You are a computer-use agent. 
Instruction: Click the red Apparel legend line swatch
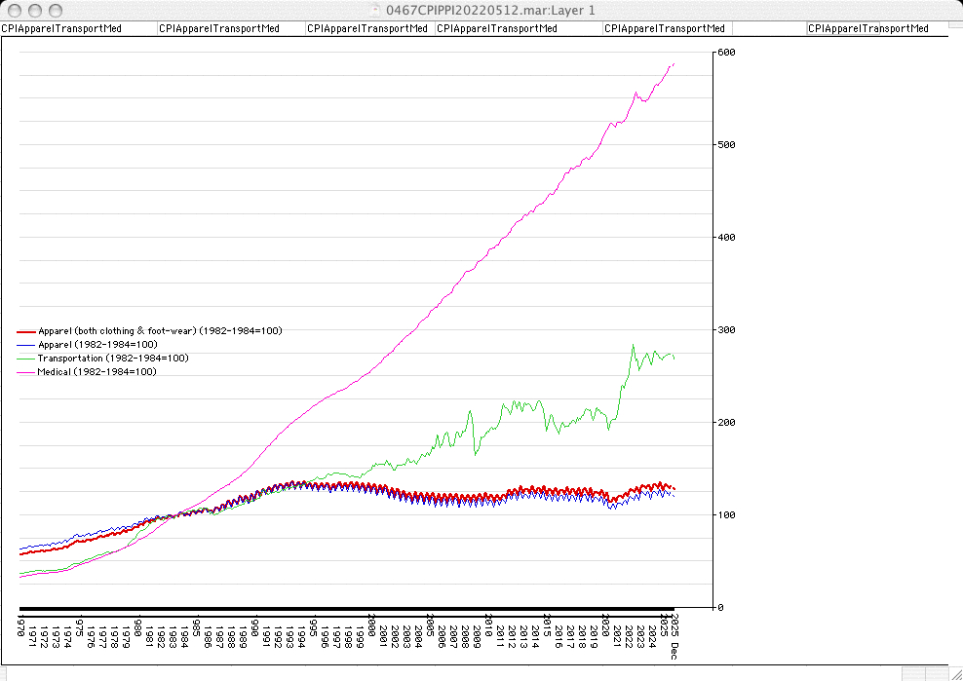27,332
